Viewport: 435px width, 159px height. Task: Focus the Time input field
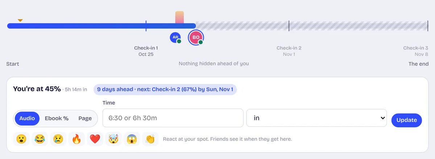click(x=173, y=118)
